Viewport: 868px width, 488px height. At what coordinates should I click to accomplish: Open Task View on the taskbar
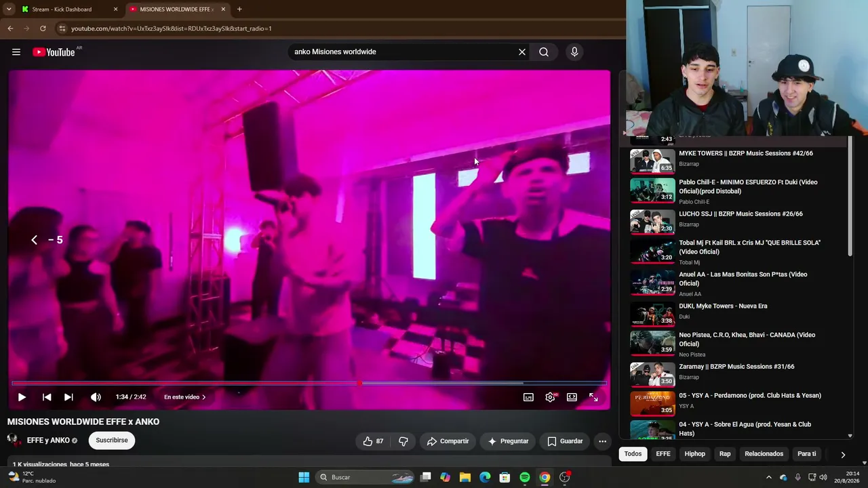pyautogui.click(x=425, y=477)
